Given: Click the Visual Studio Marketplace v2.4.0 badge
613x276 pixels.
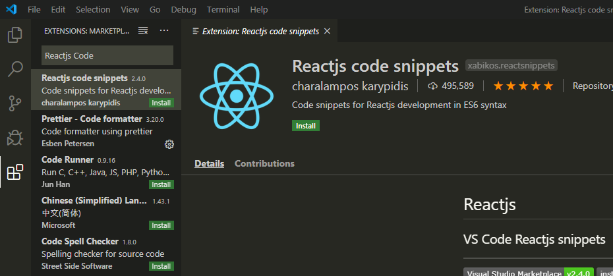Looking at the screenshot, I should coord(529,273).
